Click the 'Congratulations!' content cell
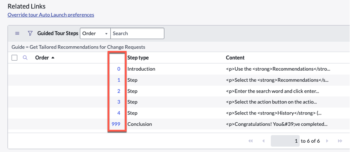 click(276, 124)
